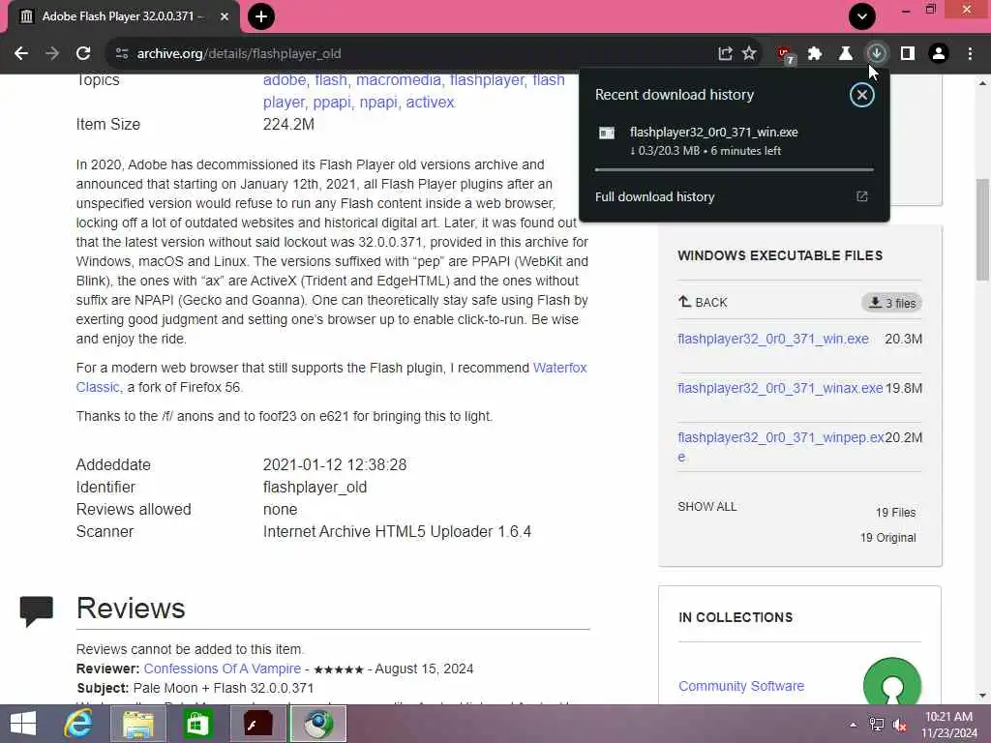Go BACK in the Windows Executable Files list
The height and width of the screenshot is (743, 991).
point(703,303)
